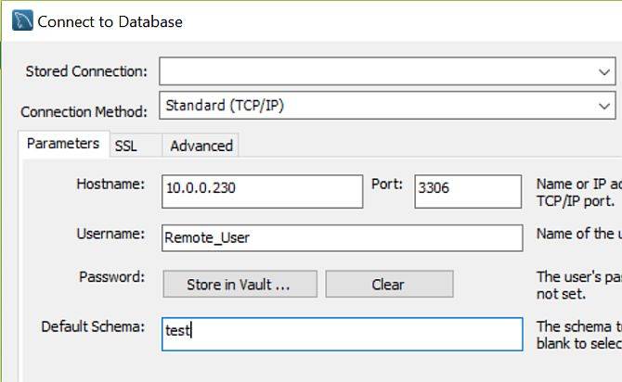Focus the Hostname input field

coord(262,190)
